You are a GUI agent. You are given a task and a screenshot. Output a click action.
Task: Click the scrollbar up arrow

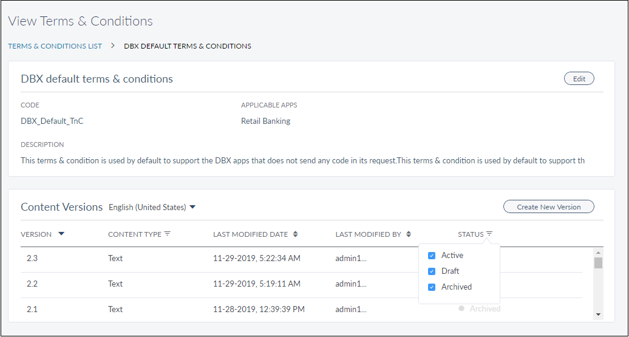pyautogui.click(x=598, y=253)
